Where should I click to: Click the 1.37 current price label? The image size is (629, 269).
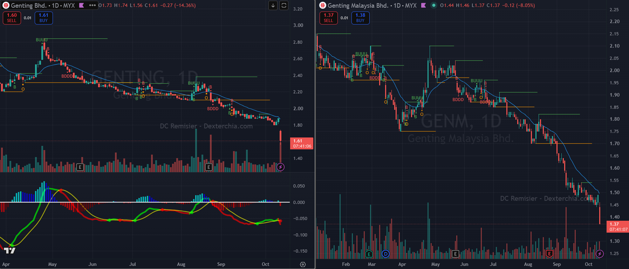coord(618,227)
